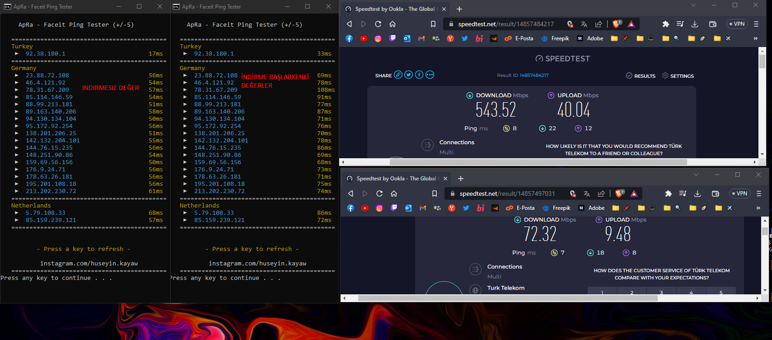The image size is (772, 340).
Task: Open extensions puzzle icon in upper browser
Action: point(666,24)
